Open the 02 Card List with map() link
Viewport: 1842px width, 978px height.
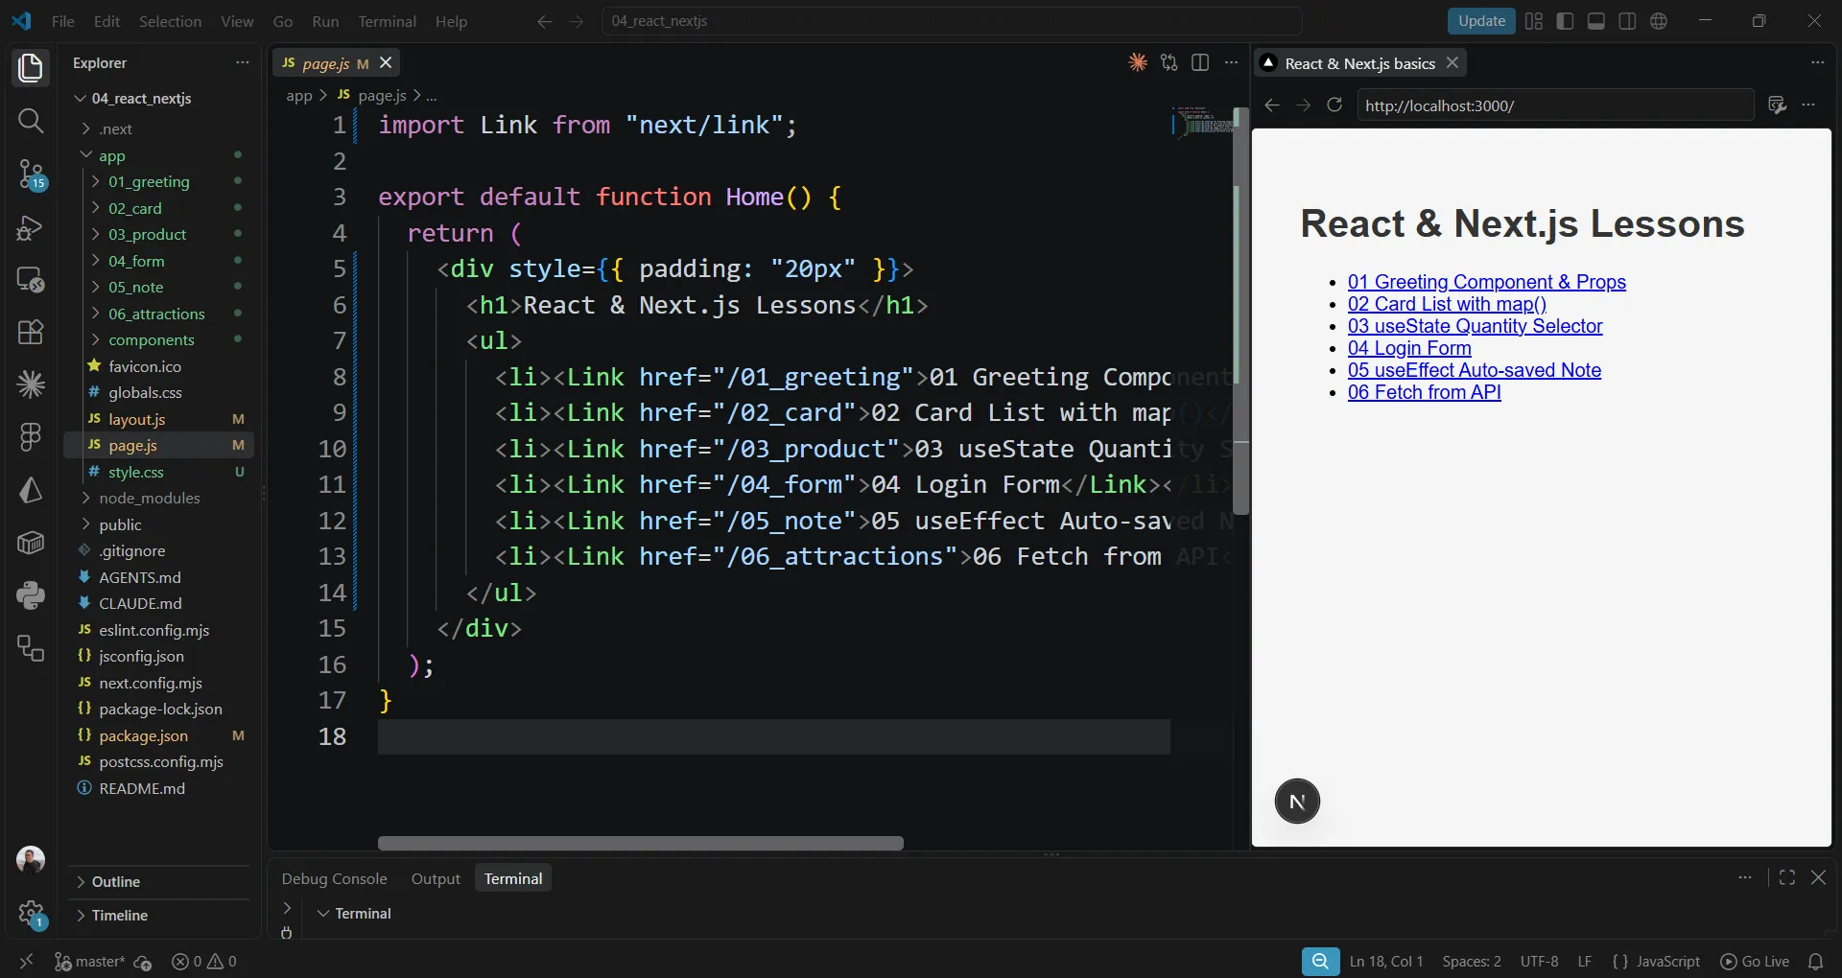(1447, 304)
